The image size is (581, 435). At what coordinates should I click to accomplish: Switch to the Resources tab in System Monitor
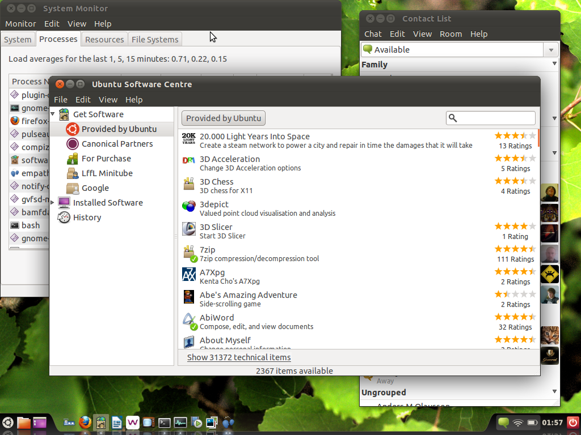point(104,40)
